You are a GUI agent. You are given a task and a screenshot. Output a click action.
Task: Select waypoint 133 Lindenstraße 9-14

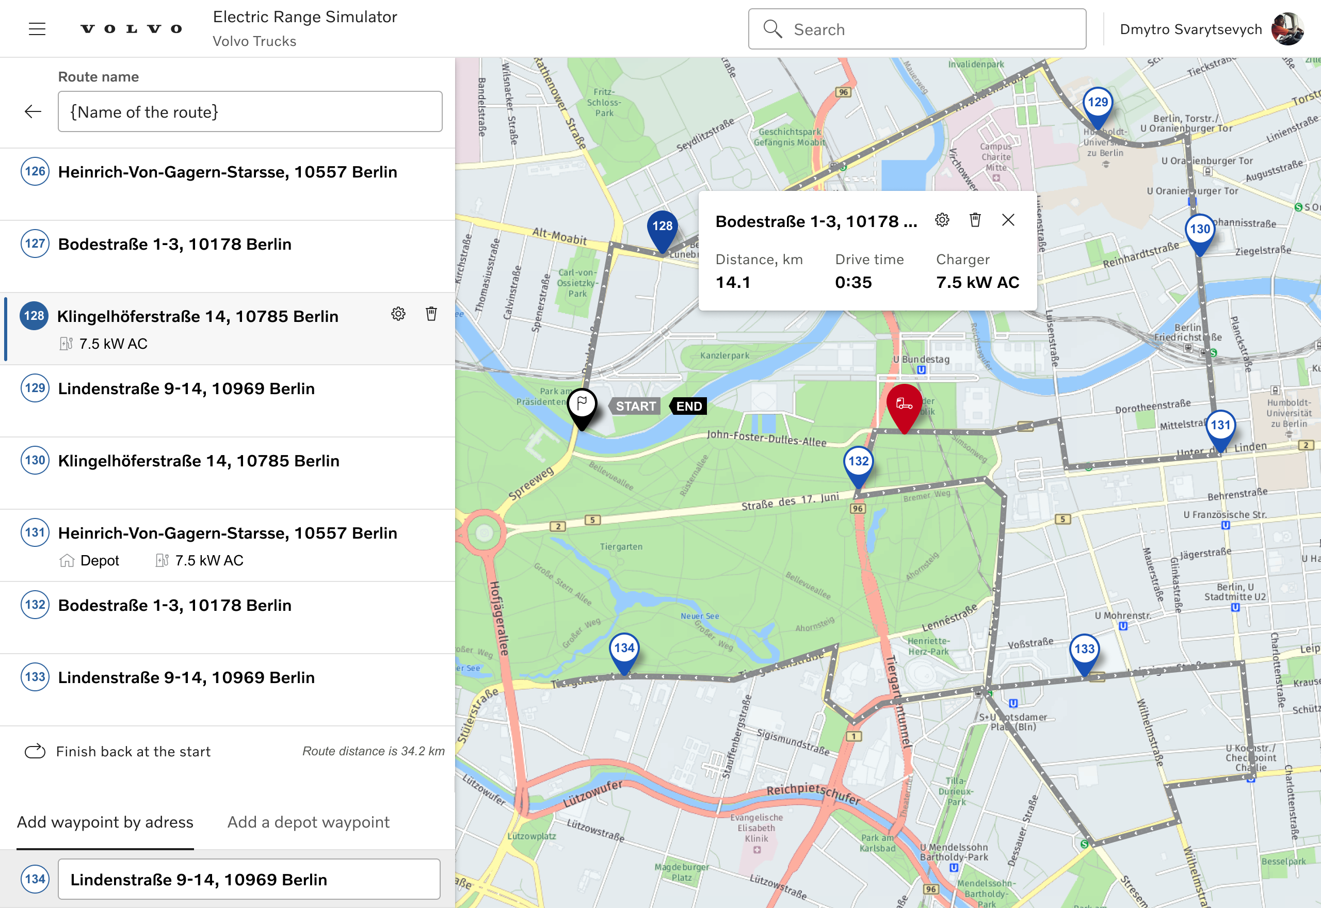pyautogui.click(x=228, y=690)
